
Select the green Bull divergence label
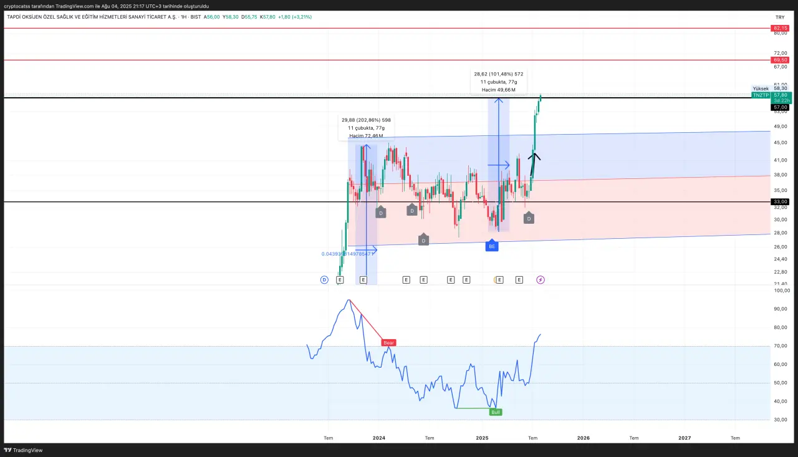pyautogui.click(x=496, y=412)
